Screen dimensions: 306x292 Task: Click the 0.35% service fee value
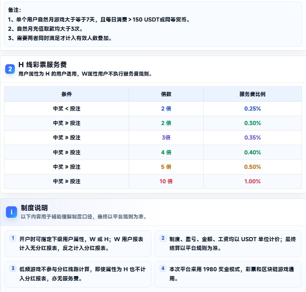(x=253, y=137)
